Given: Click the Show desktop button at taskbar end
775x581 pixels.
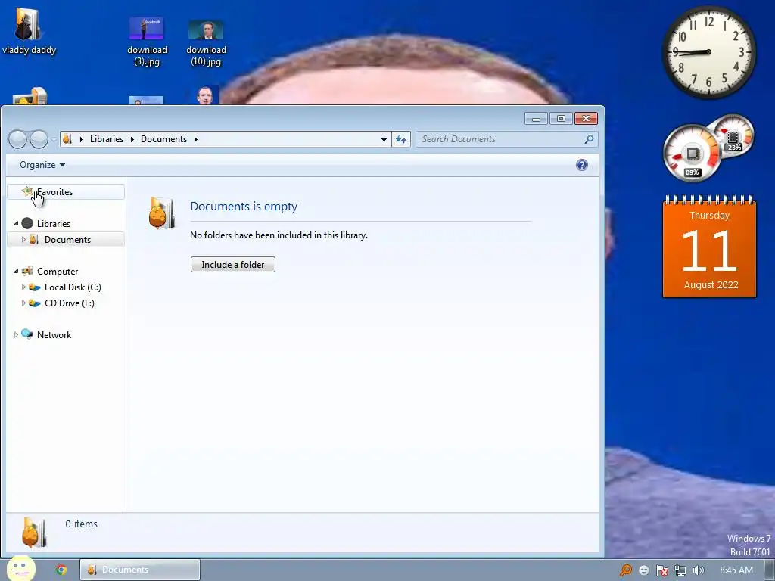Looking at the screenshot, I should (769, 570).
